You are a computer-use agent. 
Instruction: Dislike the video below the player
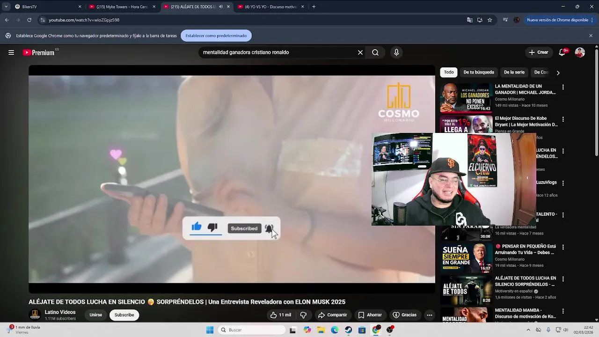click(x=303, y=315)
